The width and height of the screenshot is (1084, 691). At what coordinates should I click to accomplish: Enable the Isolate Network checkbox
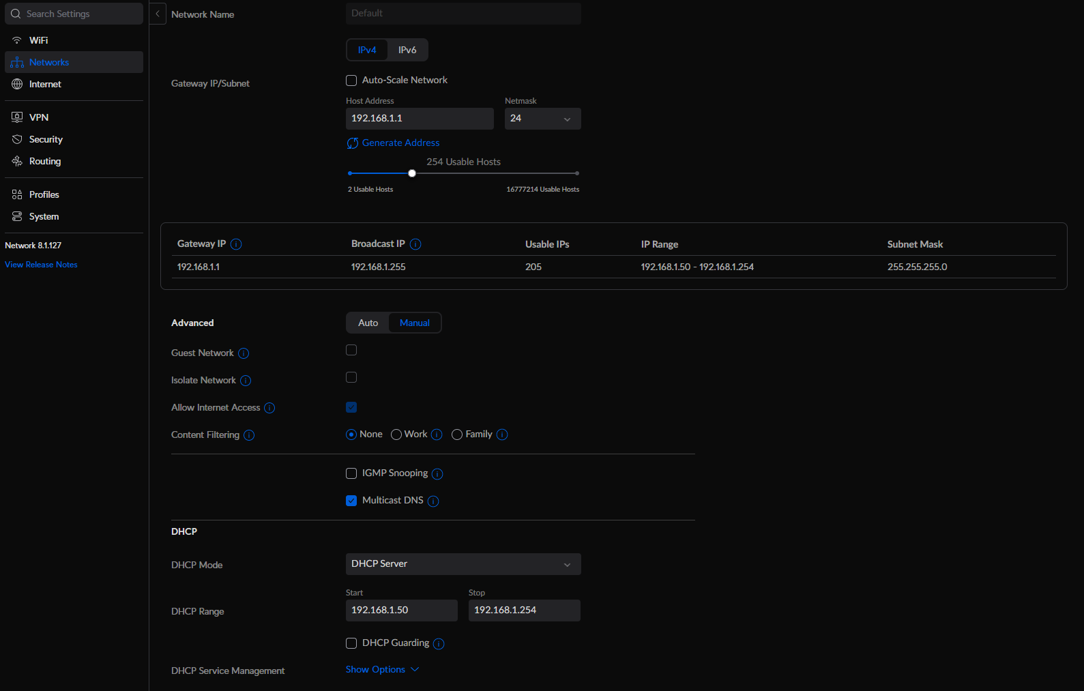351,377
